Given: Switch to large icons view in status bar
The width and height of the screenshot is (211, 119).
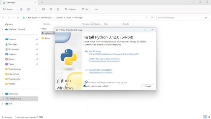Looking at the screenshot, I should point(209,117).
